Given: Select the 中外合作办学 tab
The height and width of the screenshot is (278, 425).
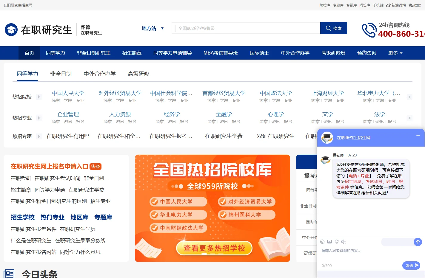Looking at the screenshot, I should coord(100,74).
